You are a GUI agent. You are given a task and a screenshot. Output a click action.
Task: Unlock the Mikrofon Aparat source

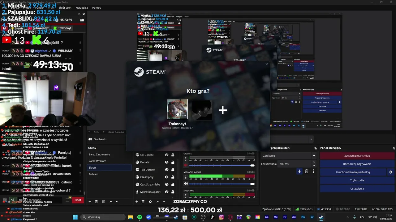pos(173,192)
